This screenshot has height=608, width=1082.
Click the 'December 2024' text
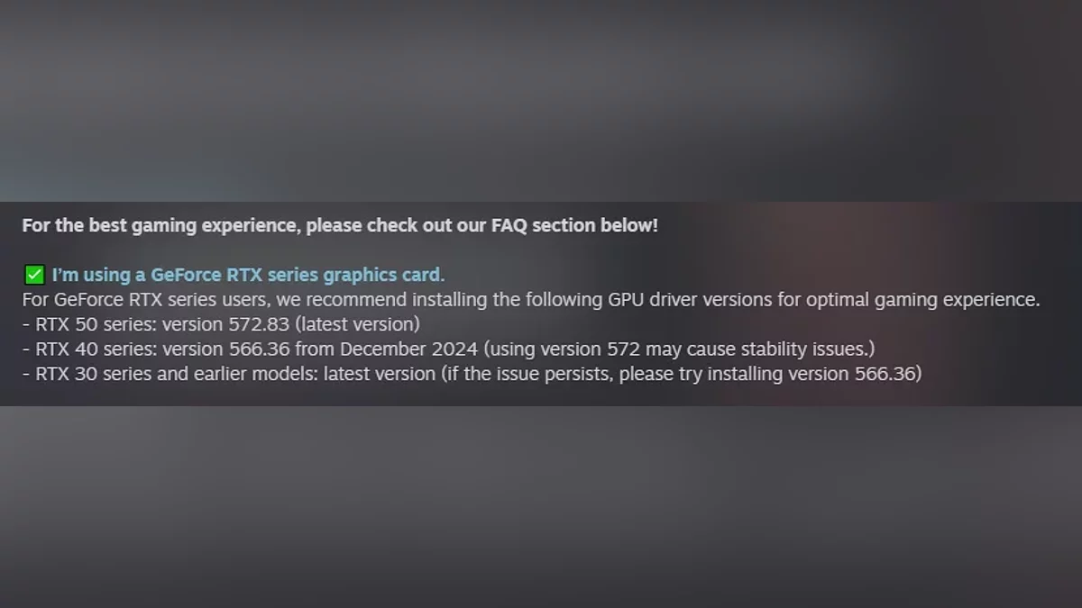click(x=408, y=349)
